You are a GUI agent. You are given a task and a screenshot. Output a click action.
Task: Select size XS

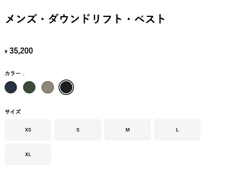tap(28, 130)
